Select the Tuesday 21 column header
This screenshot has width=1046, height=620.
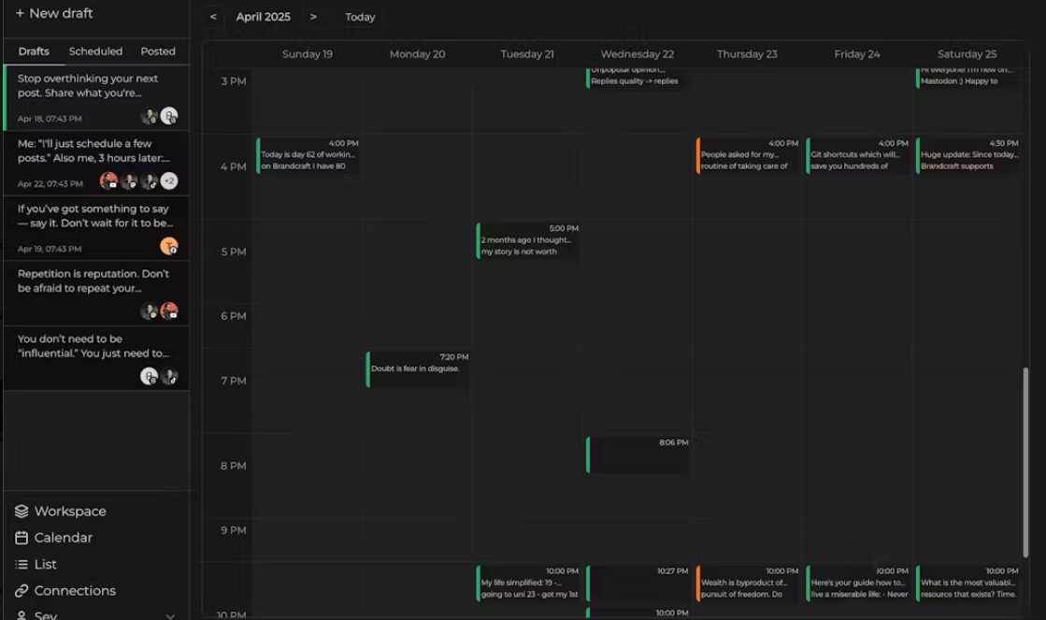click(527, 54)
